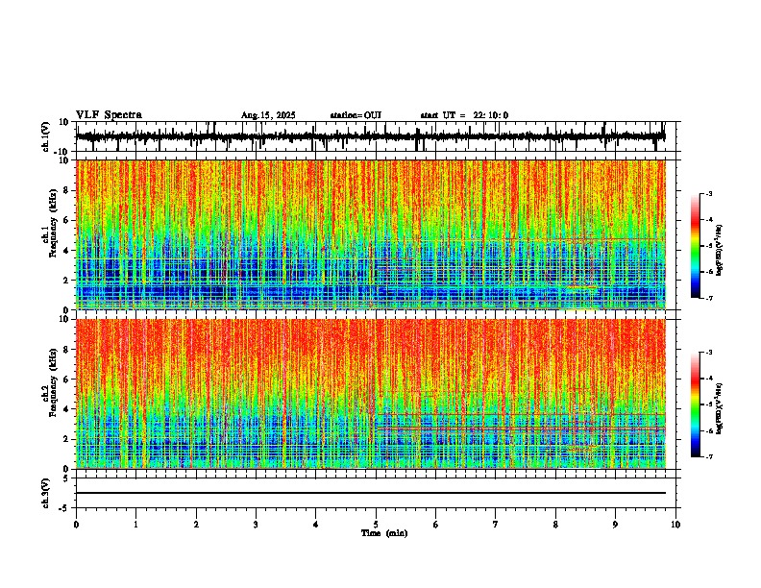The image size is (761, 588).
Task: Click the -4 label on ch.1 colorbar
Action: coord(708,220)
